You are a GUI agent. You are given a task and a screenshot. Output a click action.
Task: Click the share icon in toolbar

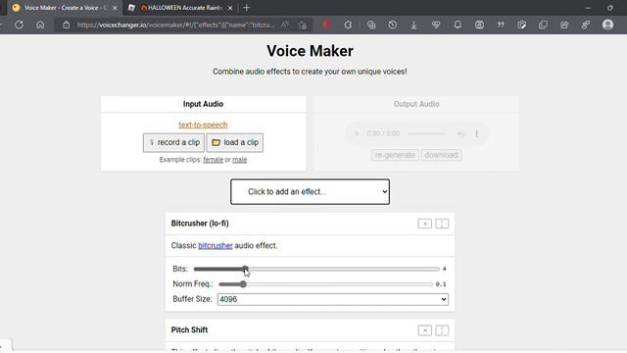pos(564,25)
